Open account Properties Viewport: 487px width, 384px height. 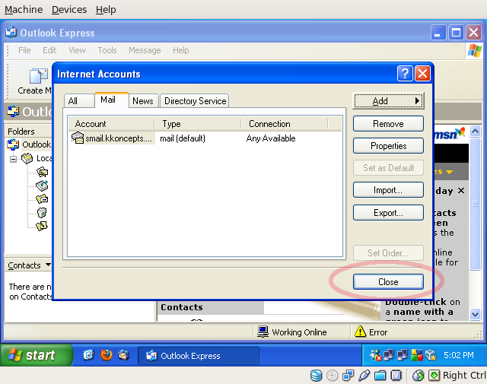point(388,145)
